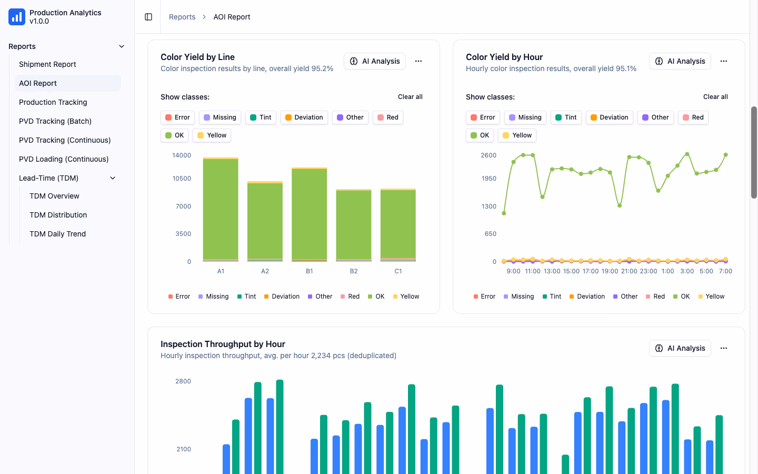758x474 pixels.
Task: Toggle Red class in Color Yield by Hour
Action: (x=693, y=117)
